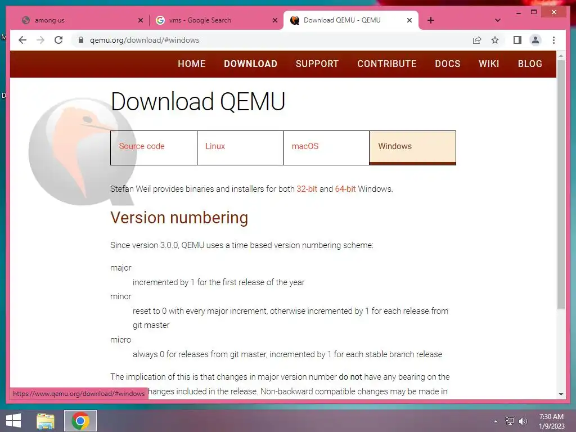Click the scrollbar up arrow
Image resolution: width=576 pixels, height=432 pixels.
pyautogui.click(x=561, y=56)
